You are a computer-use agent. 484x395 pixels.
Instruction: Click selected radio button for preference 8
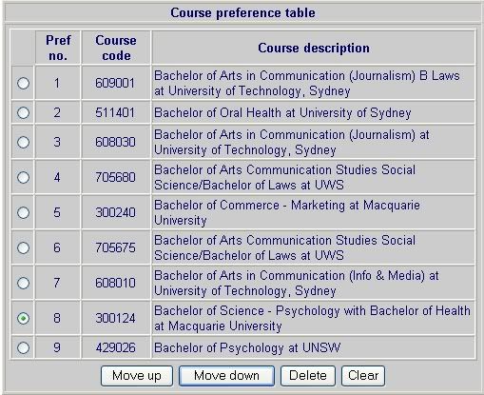(x=23, y=318)
